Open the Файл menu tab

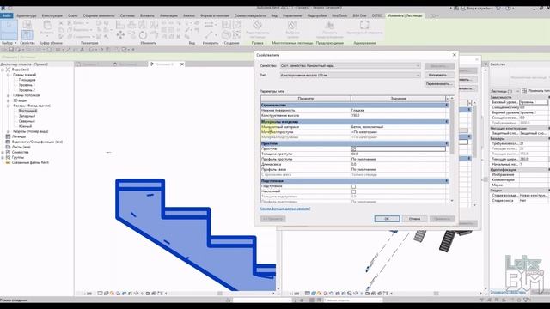click(x=6, y=15)
